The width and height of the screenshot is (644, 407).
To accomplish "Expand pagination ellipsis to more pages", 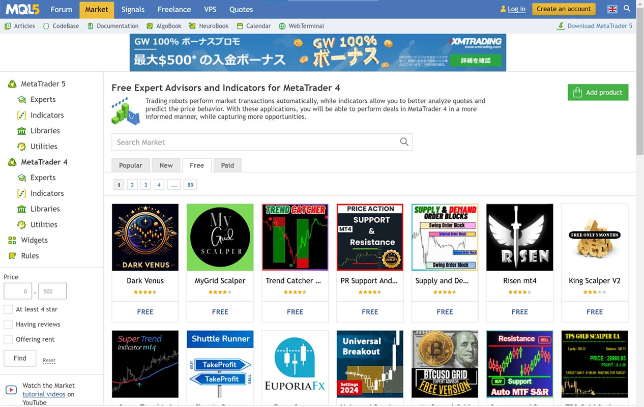I will [173, 185].
